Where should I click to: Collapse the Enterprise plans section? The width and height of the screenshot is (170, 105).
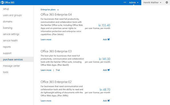pyautogui.click(x=50, y=10)
